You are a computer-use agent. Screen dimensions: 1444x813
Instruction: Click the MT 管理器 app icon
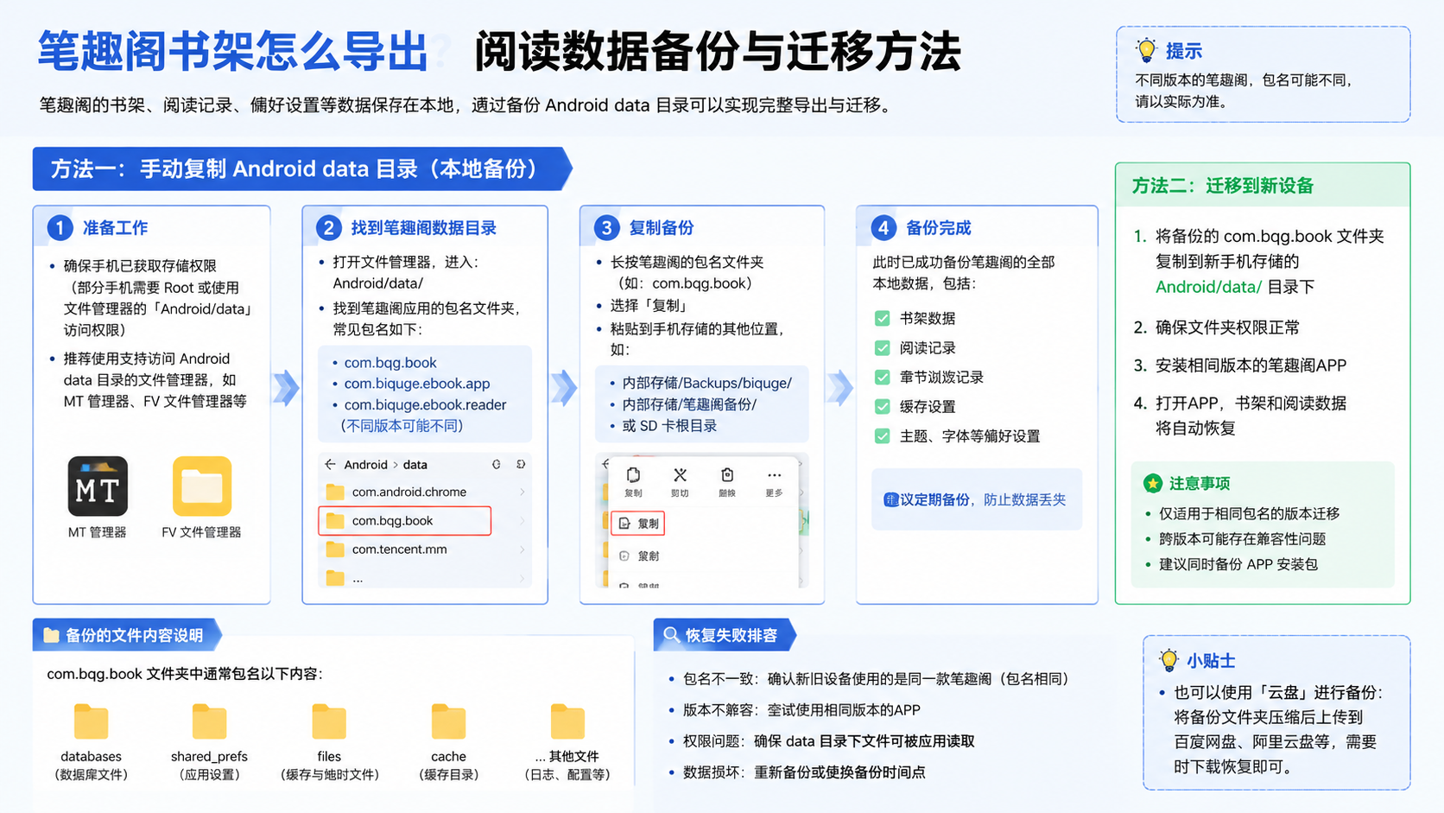click(98, 486)
